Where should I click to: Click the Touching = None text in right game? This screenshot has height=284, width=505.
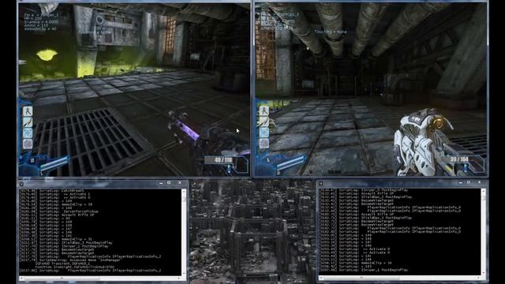[331, 32]
